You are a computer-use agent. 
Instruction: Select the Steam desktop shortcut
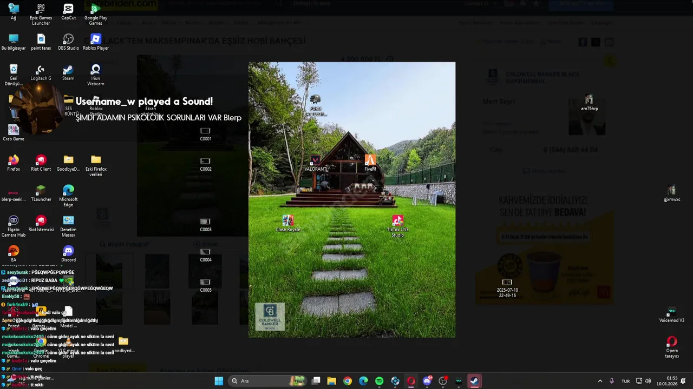68,72
